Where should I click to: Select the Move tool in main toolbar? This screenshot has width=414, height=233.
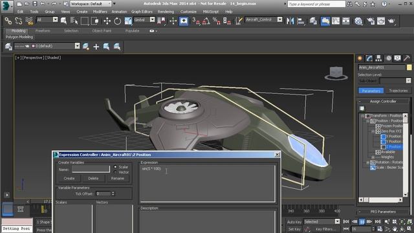click(x=107, y=21)
